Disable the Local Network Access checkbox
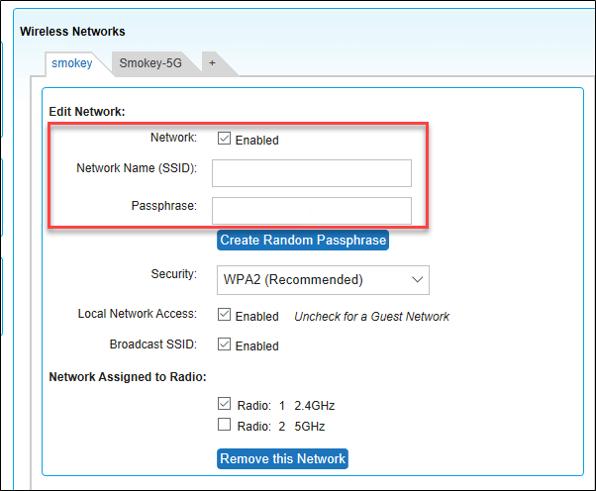596x491 pixels. tap(224, 316)
